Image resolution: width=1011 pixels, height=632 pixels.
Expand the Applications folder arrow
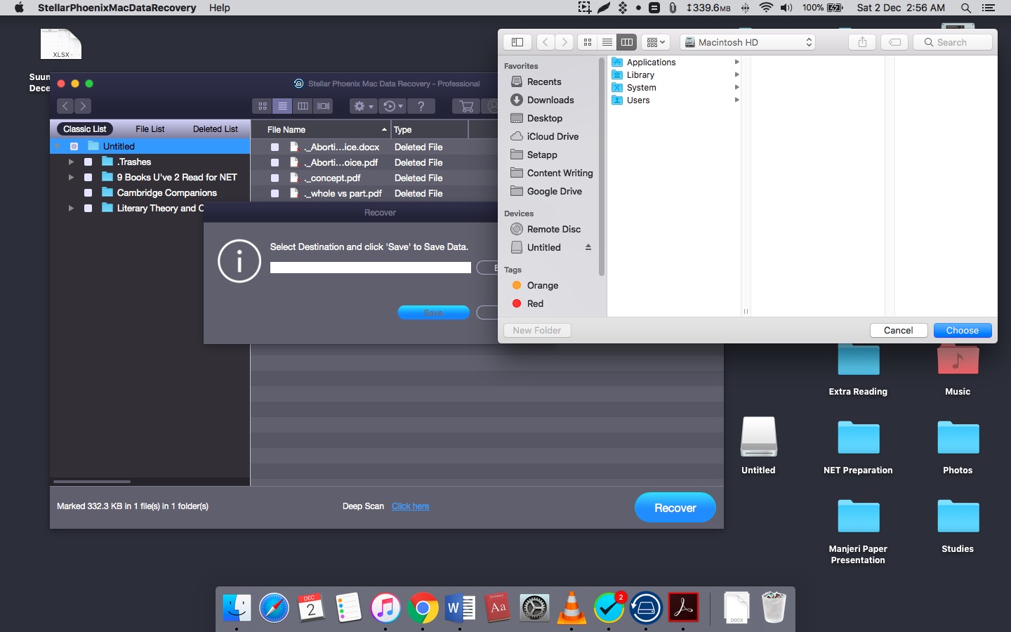pyautogui.click(x=736, y=62)
